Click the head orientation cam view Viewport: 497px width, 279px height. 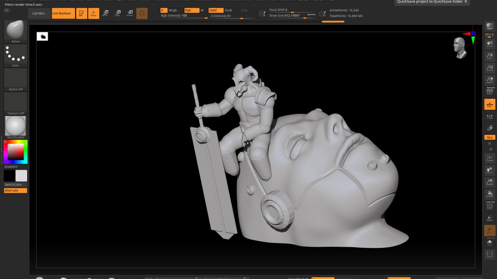(x=459, y=48)
